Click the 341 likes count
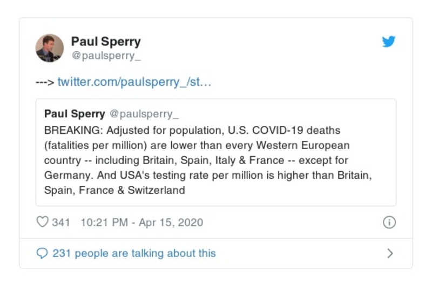Viewport: 432px width, 290px height. point(61,222)
